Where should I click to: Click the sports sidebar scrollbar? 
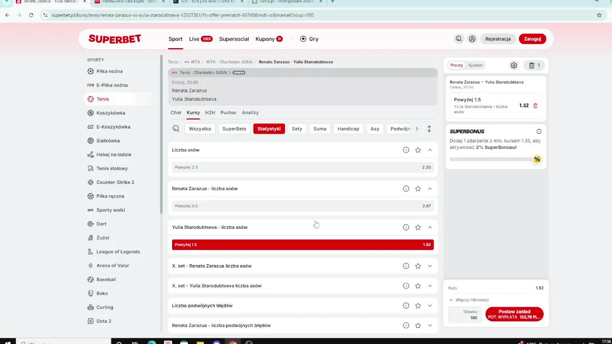point(162,134)
